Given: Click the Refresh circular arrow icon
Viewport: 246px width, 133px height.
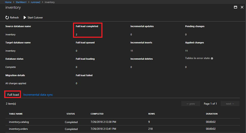Looking at the screenshot, I should tap(7, 17).
